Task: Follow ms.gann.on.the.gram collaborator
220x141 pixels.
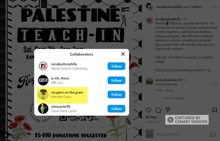Action: coord(116,94)
